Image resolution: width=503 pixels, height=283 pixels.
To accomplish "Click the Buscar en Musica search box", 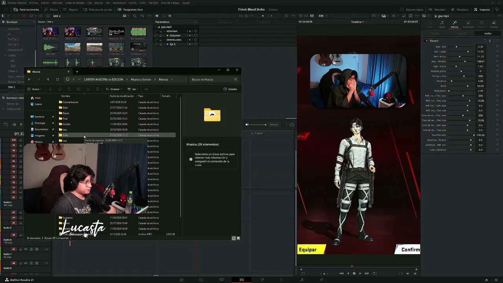I will click(x=214, y=79).
